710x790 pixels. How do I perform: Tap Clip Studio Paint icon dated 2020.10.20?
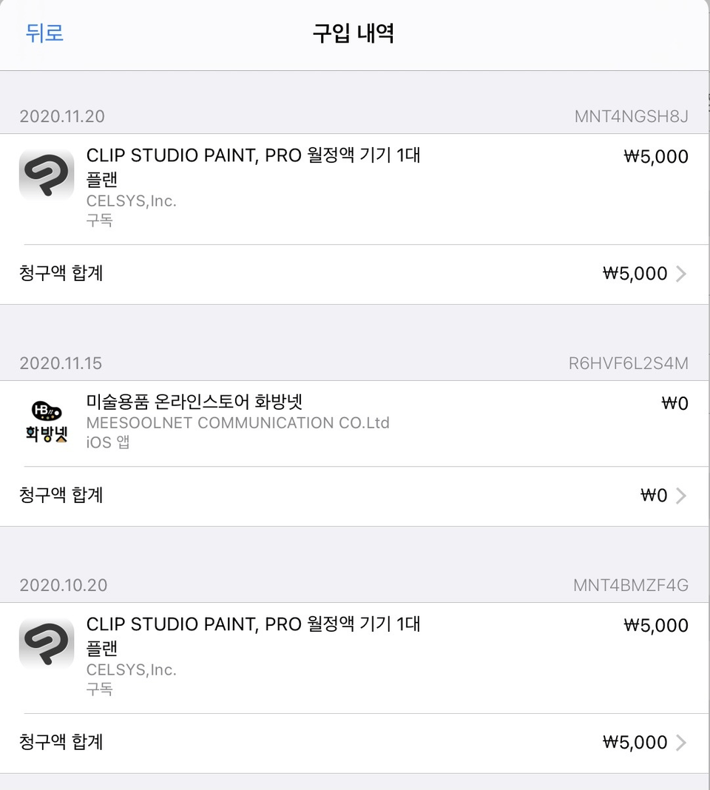pos(47,644)
